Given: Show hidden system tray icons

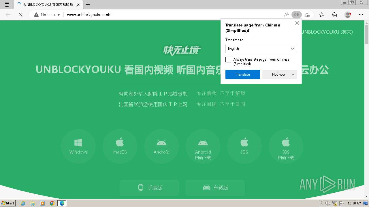Looking at the screenshot, I should pyautogui.click(x=322, y=203).
